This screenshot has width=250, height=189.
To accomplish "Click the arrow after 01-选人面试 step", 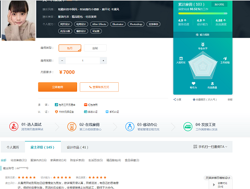I will point(57,127).
